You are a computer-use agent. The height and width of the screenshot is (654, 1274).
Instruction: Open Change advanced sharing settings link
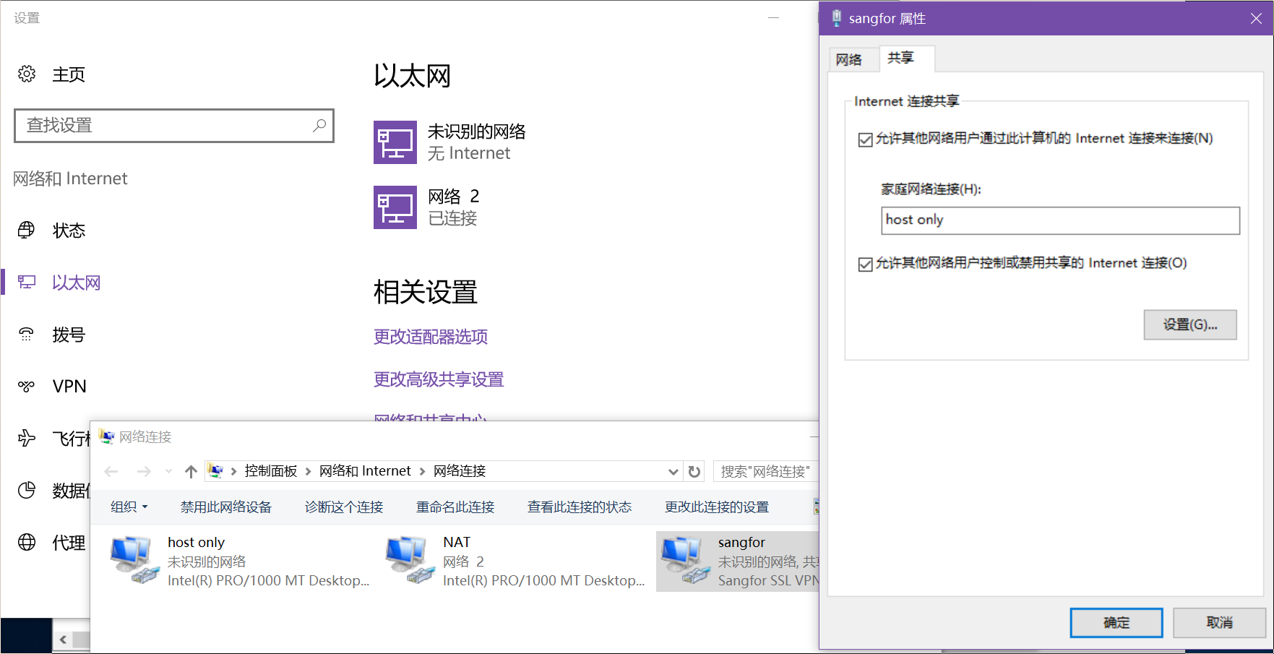(439, 379)
